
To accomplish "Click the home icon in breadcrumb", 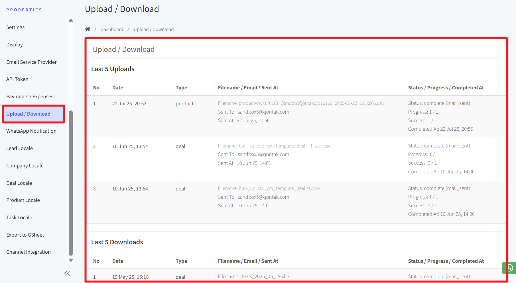I will 88,29.
